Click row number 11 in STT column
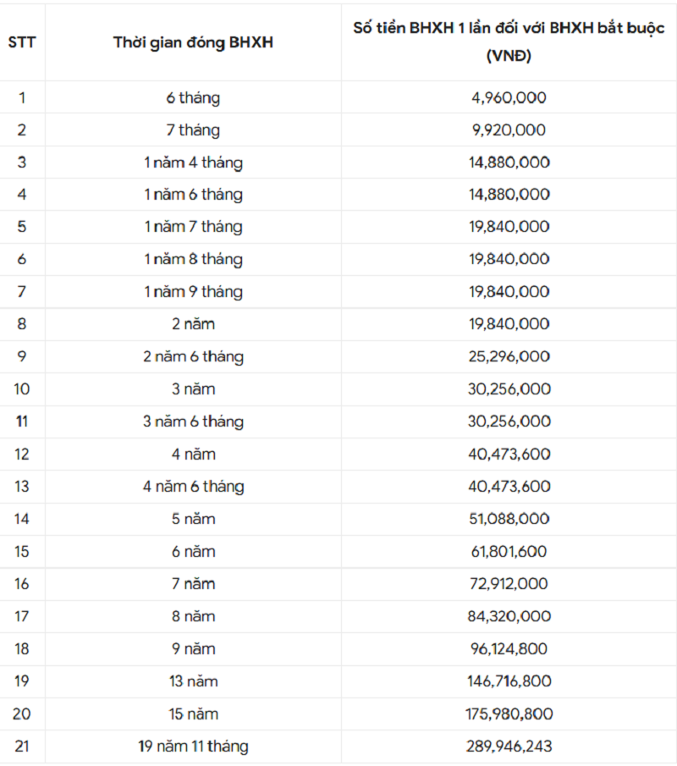The image size is (677, 766). 22,422
